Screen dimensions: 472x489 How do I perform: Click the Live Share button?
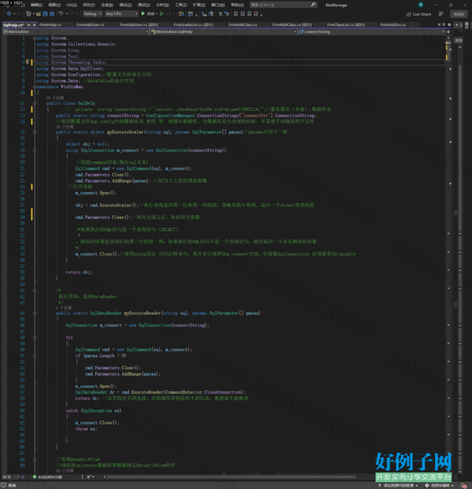click(419, 14)
